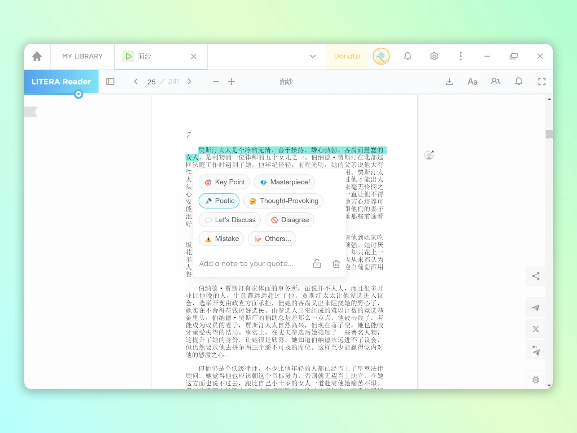Delete the quote with trash icon
This screenshot has width=577, height=433.
336,264
